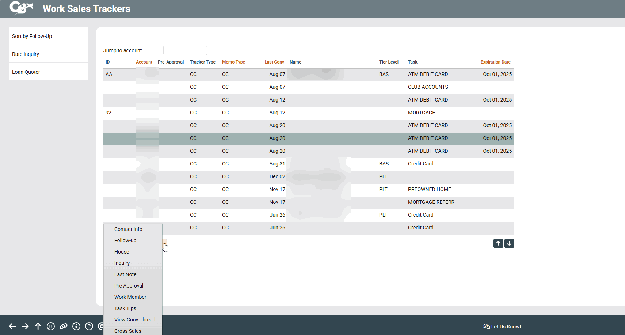Click the Let Us Know! link
The image size is (625, 335).
pos(502,327)
